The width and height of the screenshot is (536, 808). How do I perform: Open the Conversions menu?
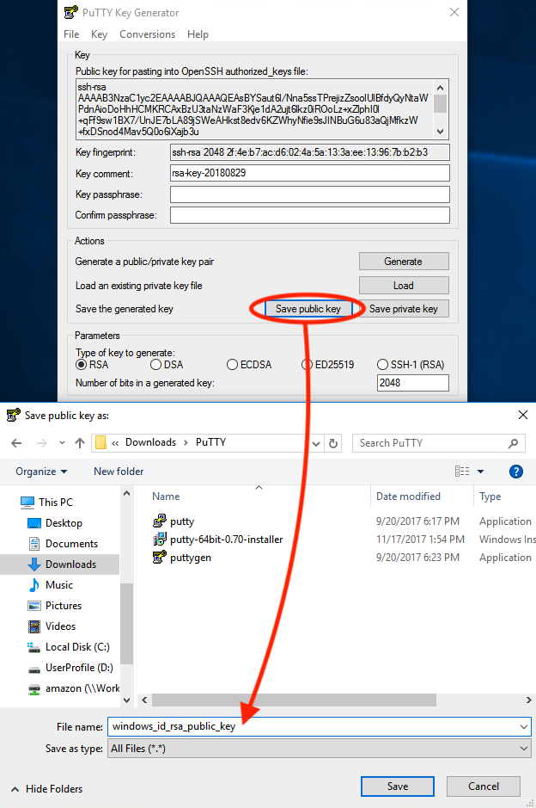point(147,34)
